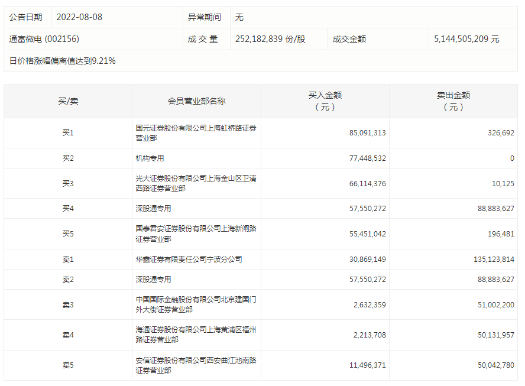Click the 成交金额 value 5,144,505,209 元
525x386 pixels.
(466, 39)
